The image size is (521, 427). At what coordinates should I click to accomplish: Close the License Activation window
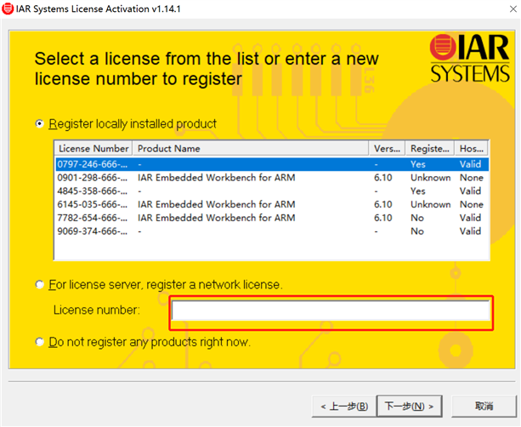[x=513, y=9]
